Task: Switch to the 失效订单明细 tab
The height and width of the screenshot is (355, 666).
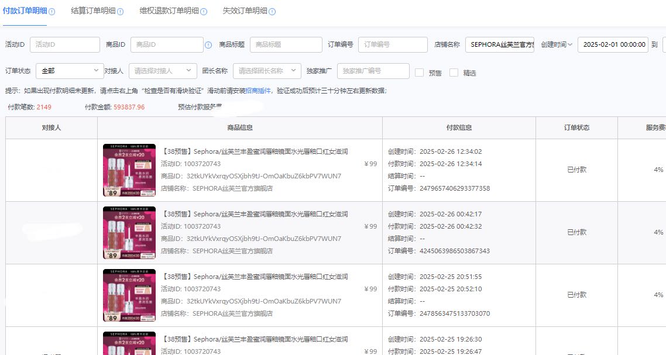Action: [245, 11]
